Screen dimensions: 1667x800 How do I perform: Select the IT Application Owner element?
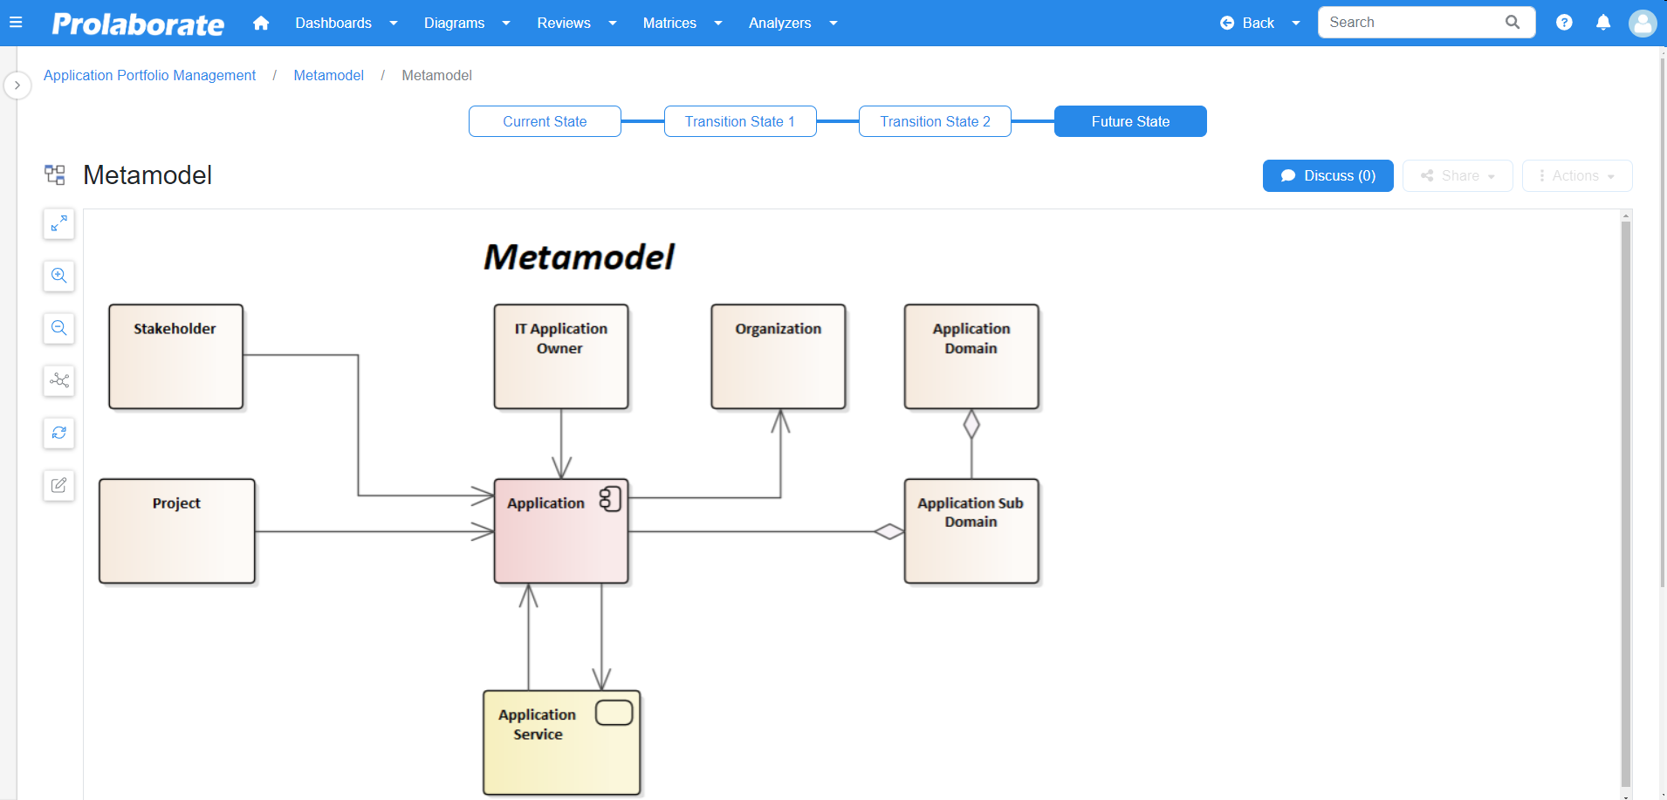(561, 356)
